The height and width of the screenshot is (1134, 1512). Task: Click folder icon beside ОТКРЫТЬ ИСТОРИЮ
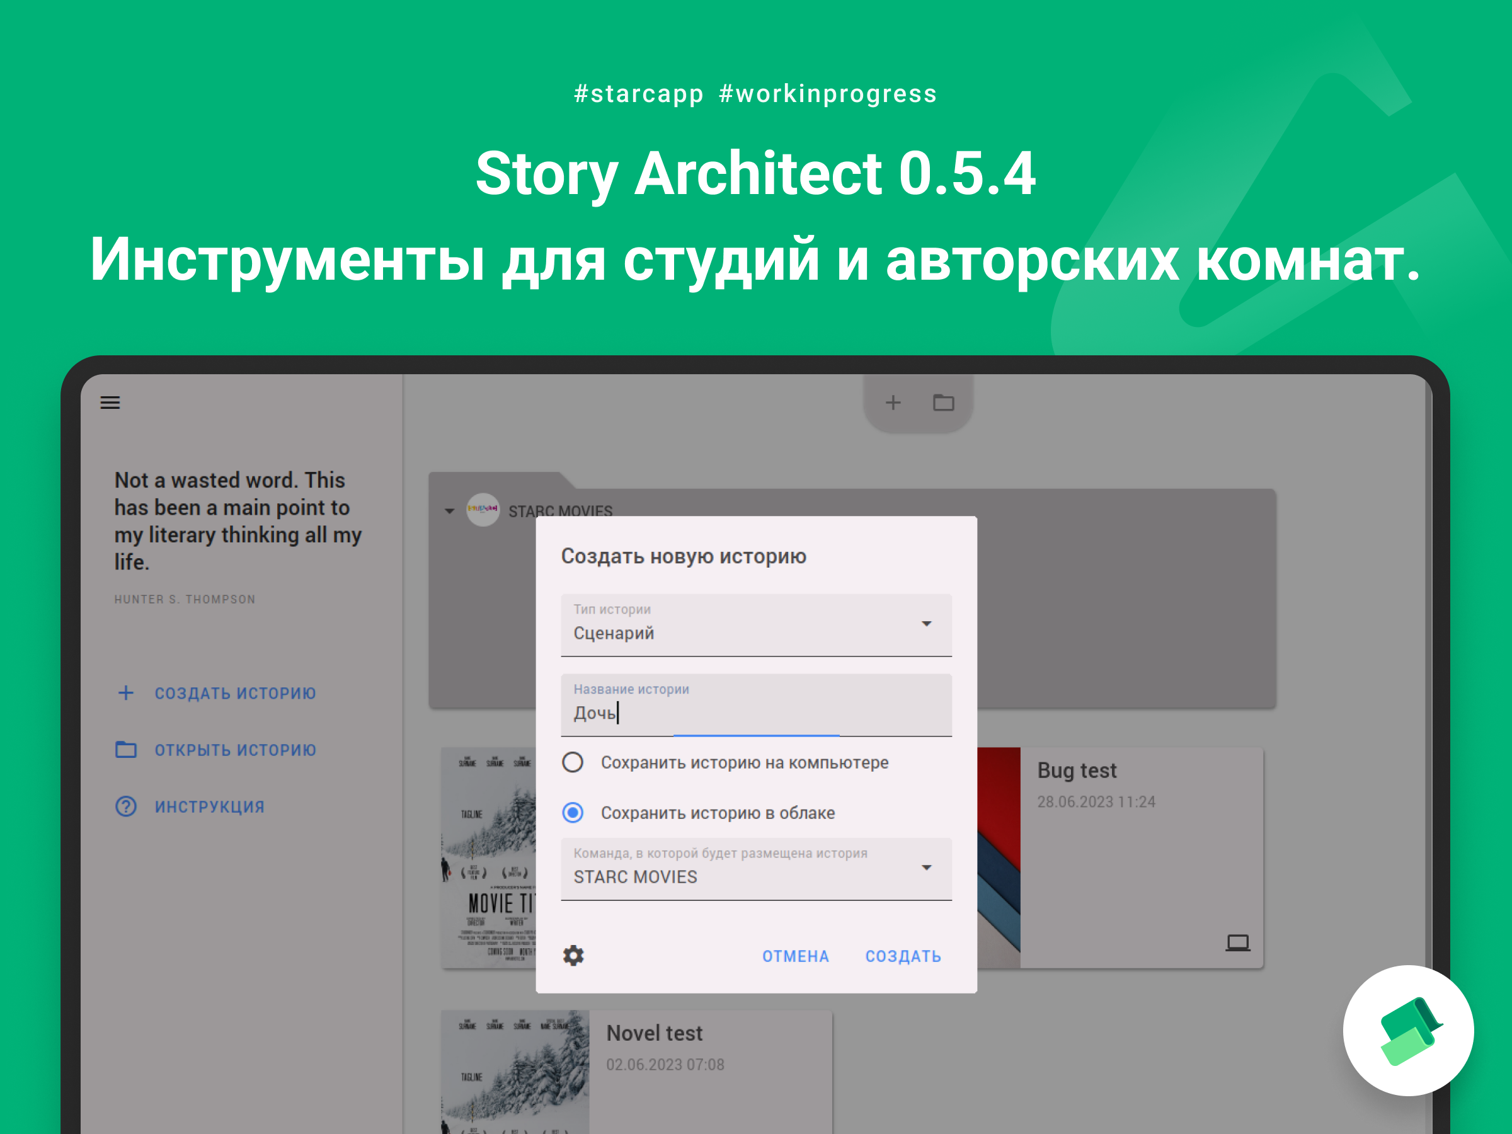click(126, 749)
